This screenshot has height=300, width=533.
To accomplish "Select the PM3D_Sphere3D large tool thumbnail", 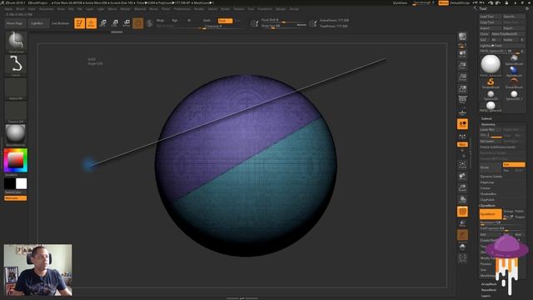I will tap(491, 65).
